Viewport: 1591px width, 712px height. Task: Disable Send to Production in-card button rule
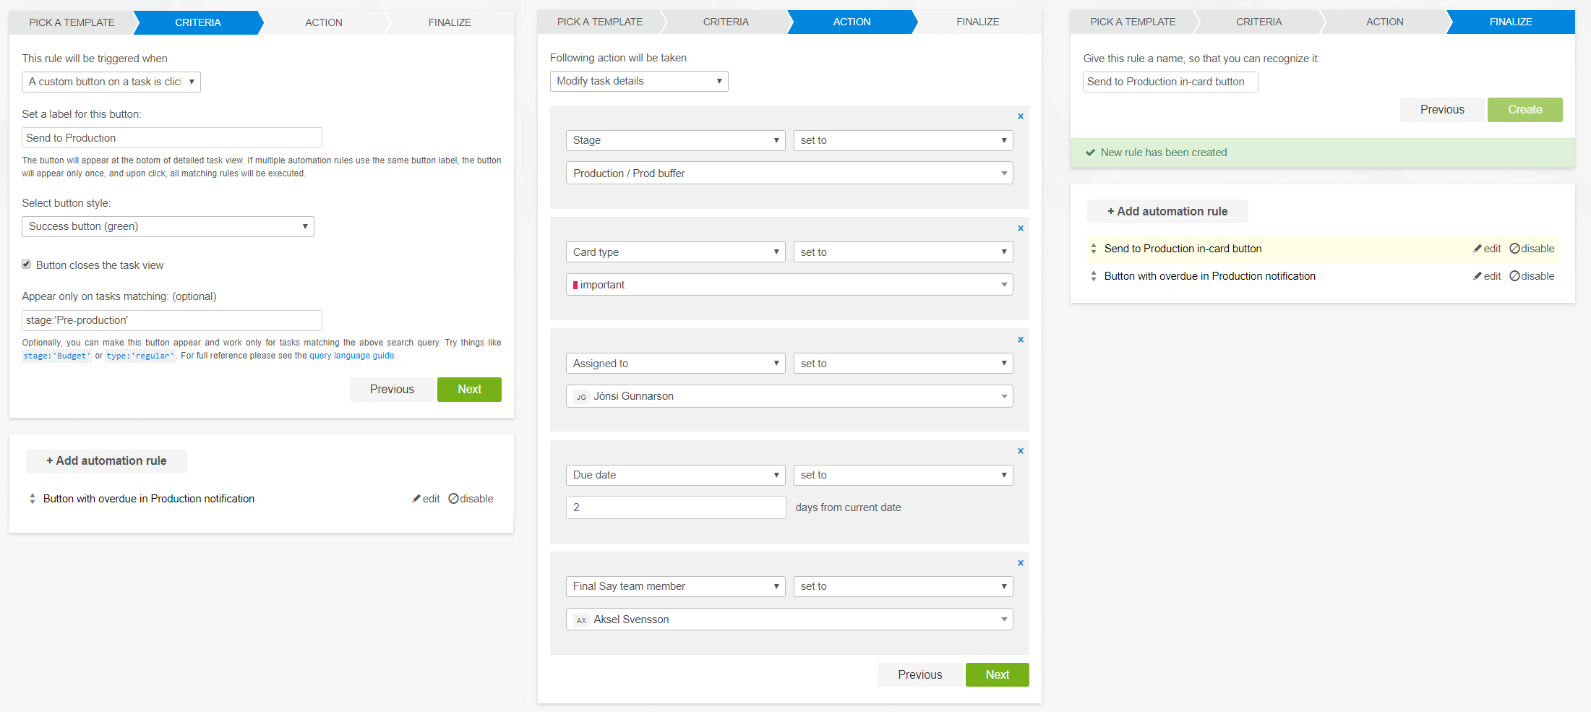(1532, 249)
